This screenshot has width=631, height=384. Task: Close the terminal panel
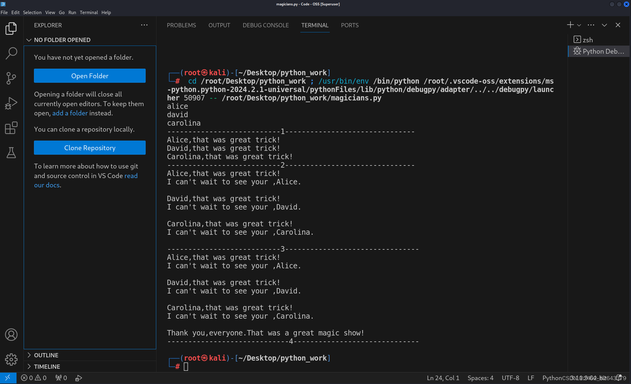[618, 25]
